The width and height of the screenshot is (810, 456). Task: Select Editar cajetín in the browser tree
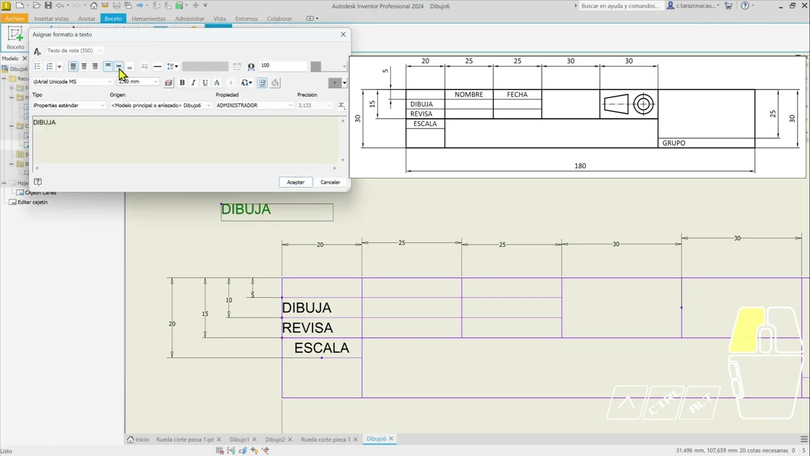(32, 202)
